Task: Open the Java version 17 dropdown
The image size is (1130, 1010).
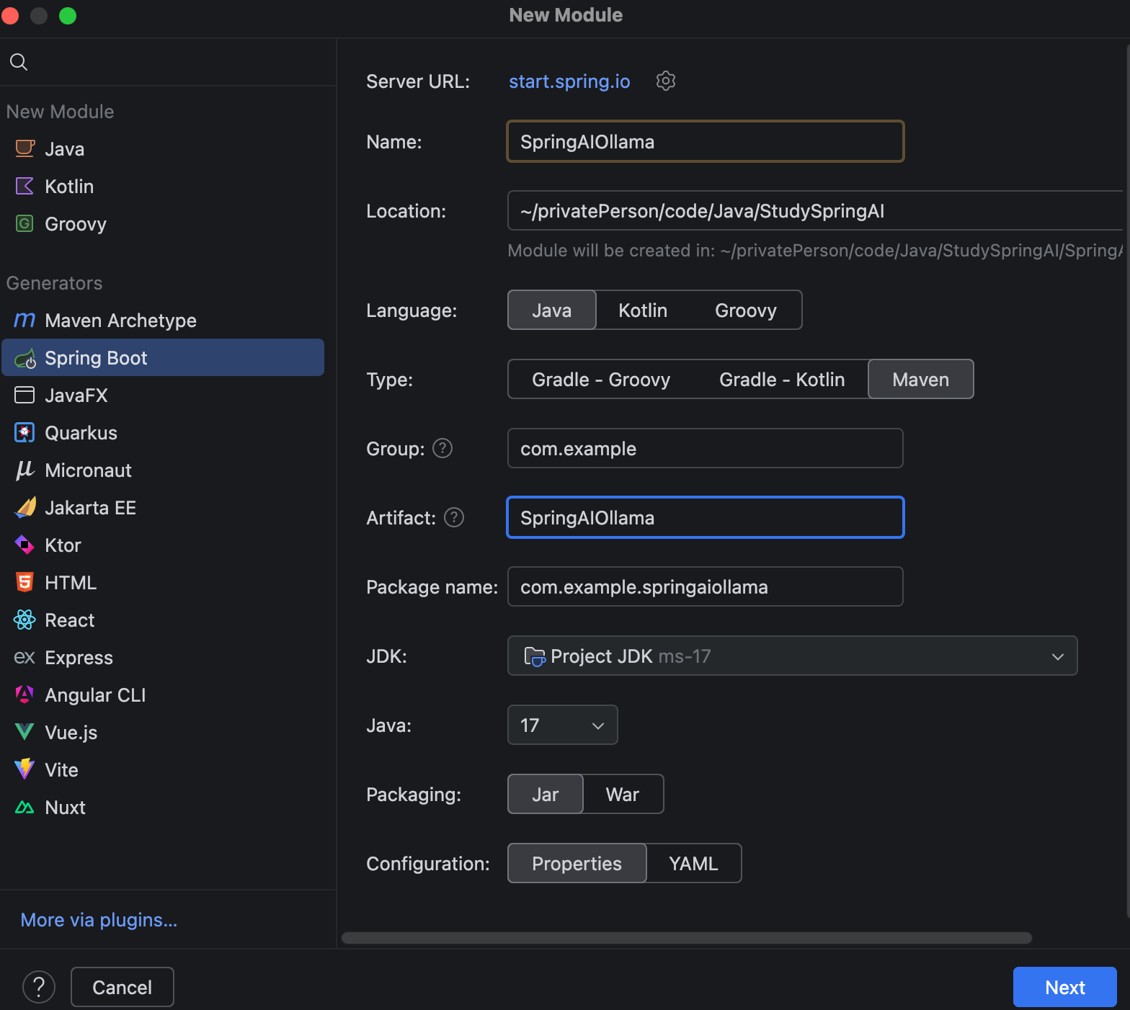Action: point(563,725)
